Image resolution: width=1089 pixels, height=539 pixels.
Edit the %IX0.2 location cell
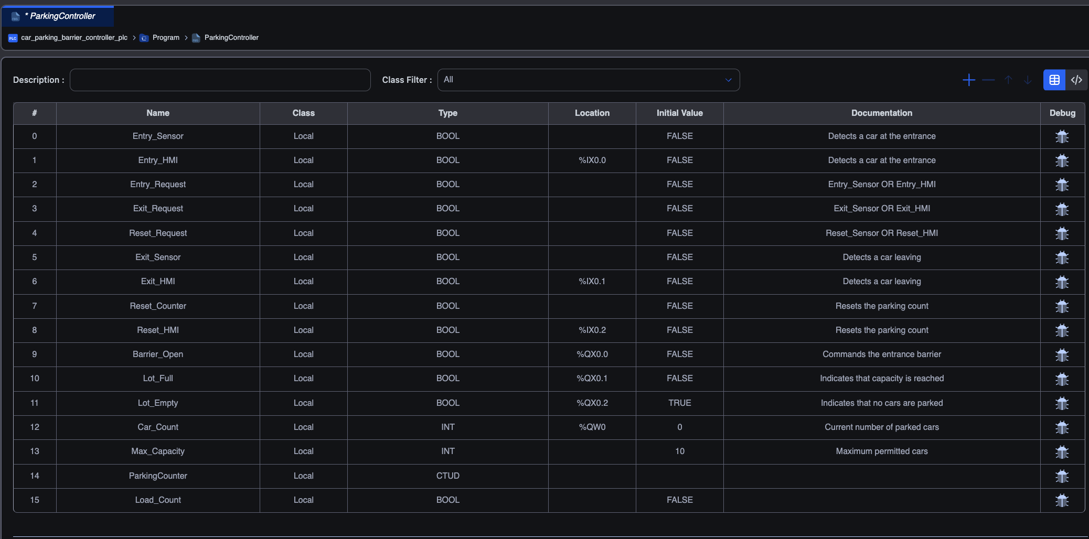tap(592, 330)
